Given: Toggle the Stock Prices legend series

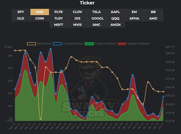Looking at the screenshot, I should click(39, 43).
